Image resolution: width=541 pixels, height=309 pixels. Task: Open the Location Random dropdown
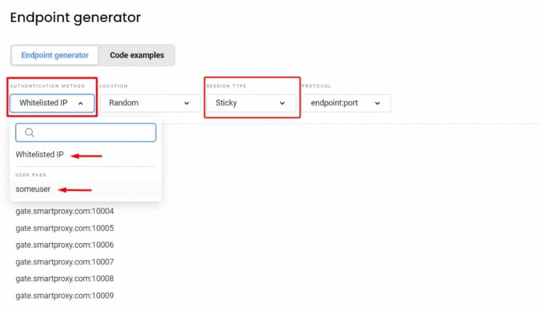click(150, 104)
